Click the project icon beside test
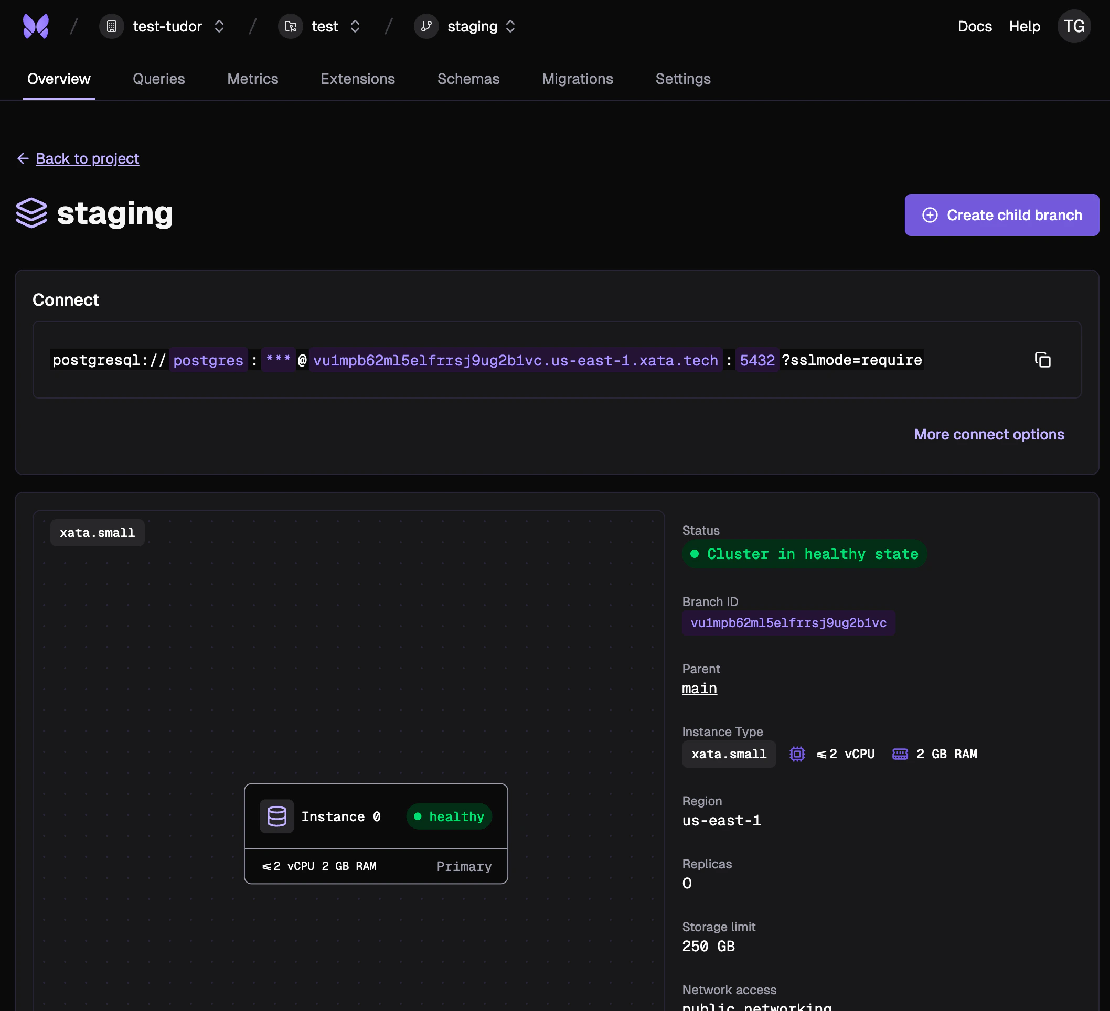Image resolution: width=1110 pixels, height=1011 pixels. (290, 26)
